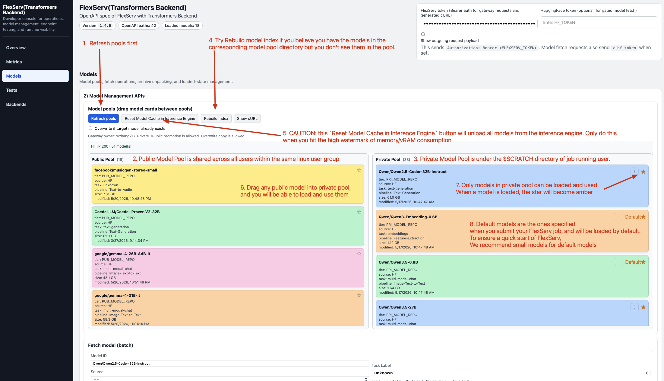Click the Loaded models: 18 badge
The image size is (664, 381).
pos(182,26)
